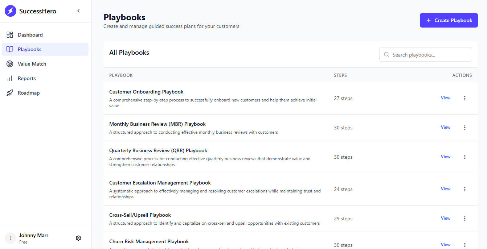Go to Value Match in the sidebar
Viewport: 487px width, 249px height.
tap(32, 64)
